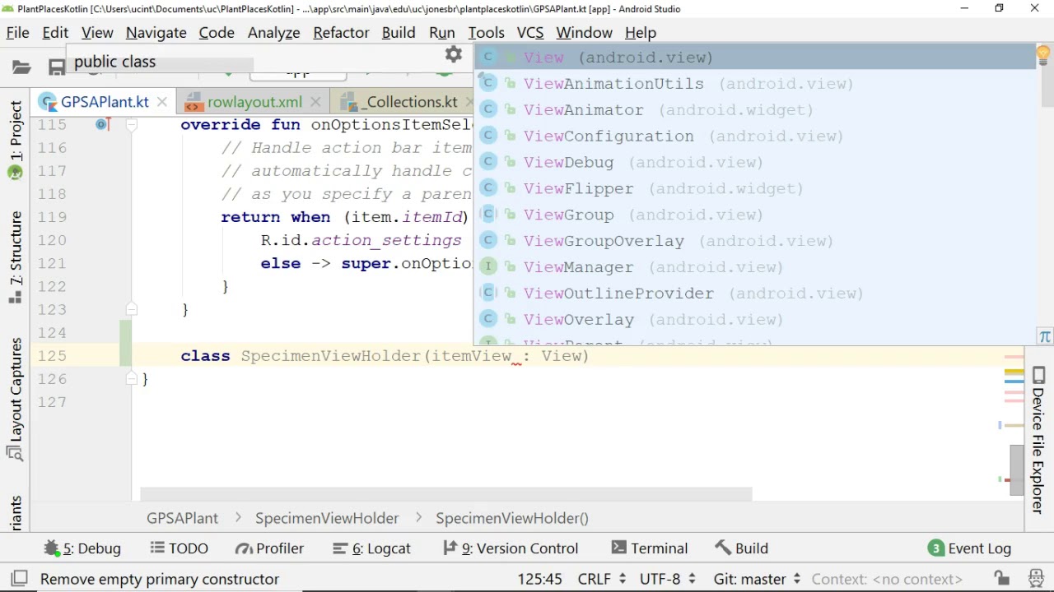Open the Profiler tool window

point(269,548)
